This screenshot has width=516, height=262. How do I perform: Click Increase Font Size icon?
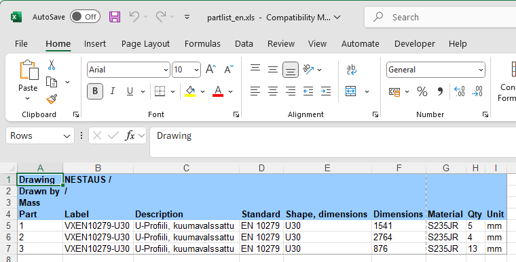point(210,69)
